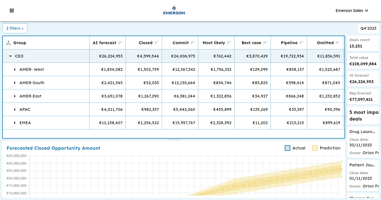This screenshot has height=200, width=381.
Task: Click the 5 most important deals heading
Action: coord(364,116)
